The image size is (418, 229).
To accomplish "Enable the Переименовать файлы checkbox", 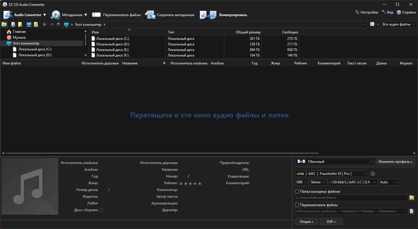I will (297, 205).
